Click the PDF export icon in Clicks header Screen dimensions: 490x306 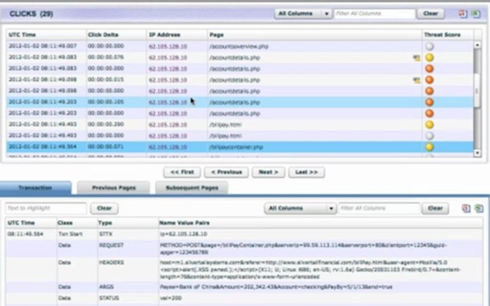(x=463, y=14)
